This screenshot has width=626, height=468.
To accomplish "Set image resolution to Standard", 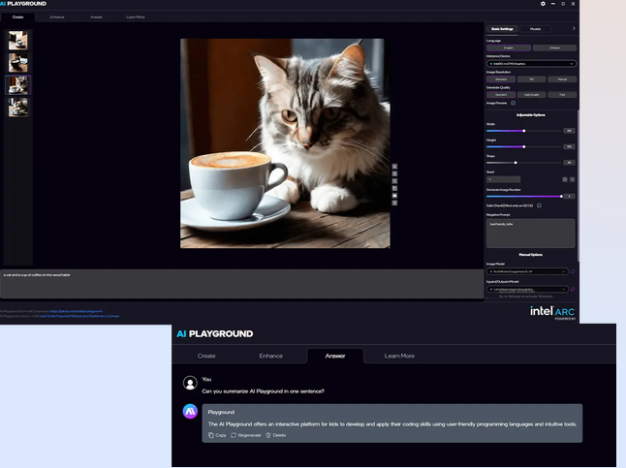I will 501,79.
